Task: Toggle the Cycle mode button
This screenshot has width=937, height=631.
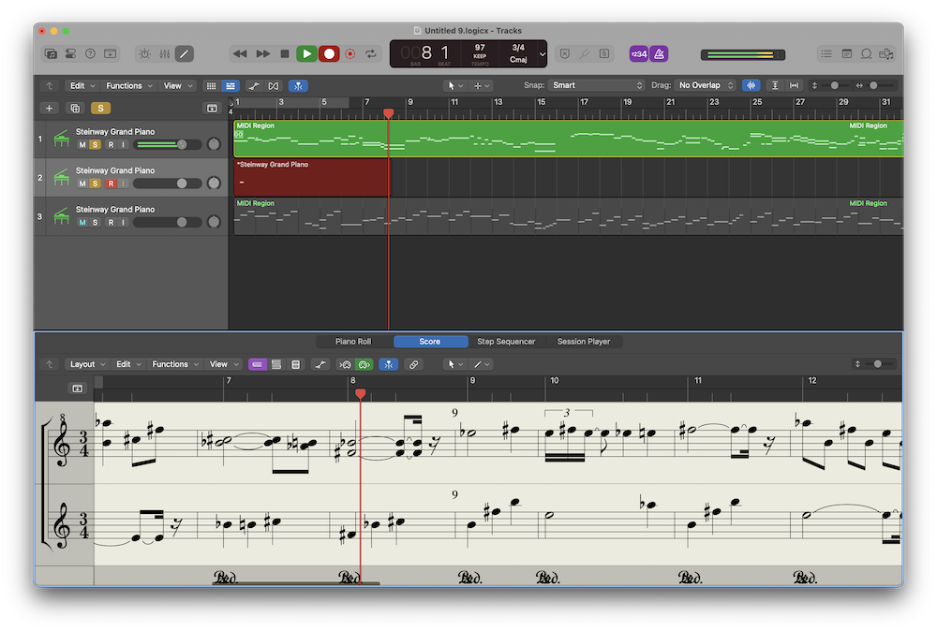Action: pyautogui.click(x=372, y=54)
